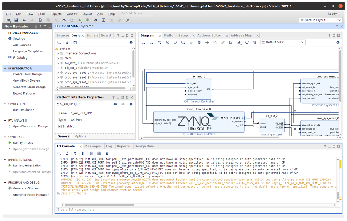Click the Diagram toolbar search magnifier
Screen dimensions: 347x221
183,42
